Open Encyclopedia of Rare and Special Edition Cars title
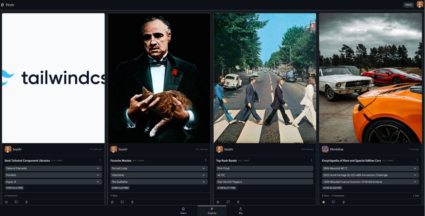This screenshot has height=216, width=425. pyautogui.click(x=351, y=161)
